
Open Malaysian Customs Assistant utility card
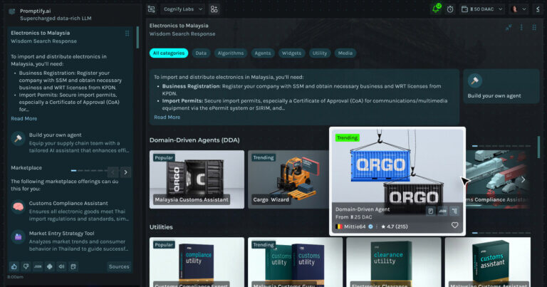pyautogui.click(x=488, y=262)
